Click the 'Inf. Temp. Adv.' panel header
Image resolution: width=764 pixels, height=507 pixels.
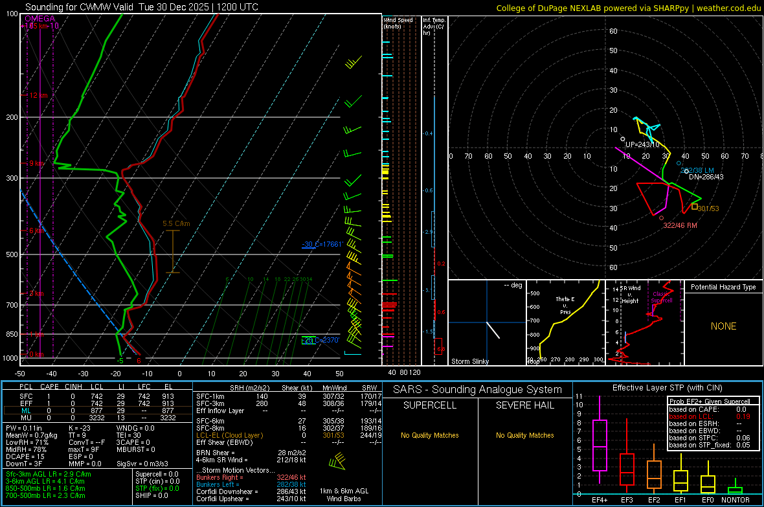tap(434, 27)
